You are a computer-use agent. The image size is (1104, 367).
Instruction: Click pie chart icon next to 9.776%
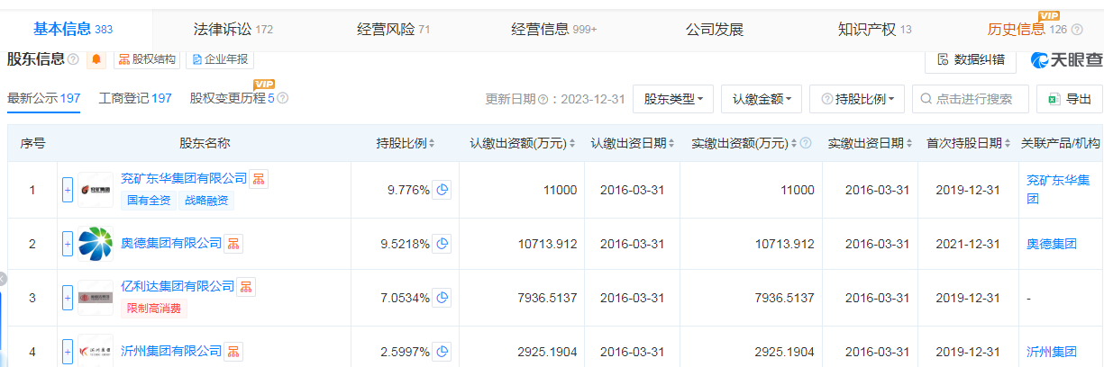442,190
